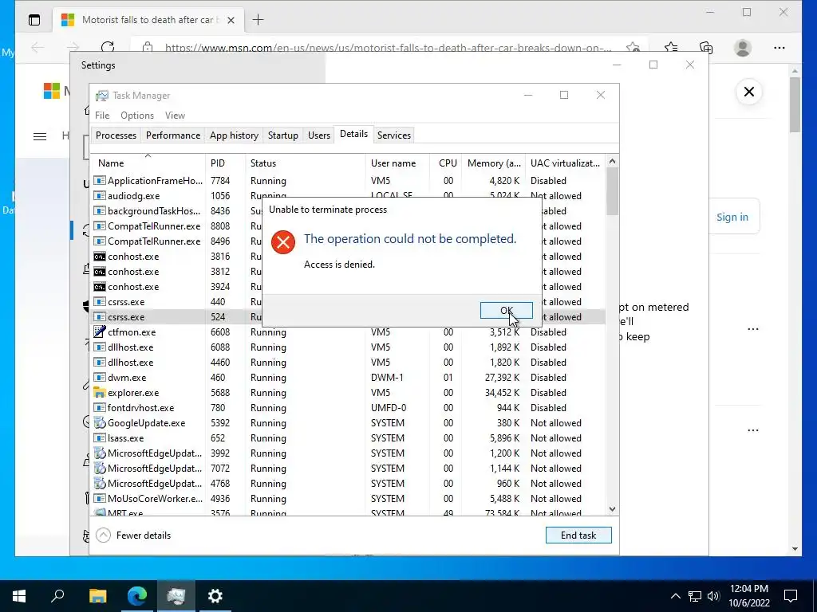Open a new tab in Edge

point(258,20)
